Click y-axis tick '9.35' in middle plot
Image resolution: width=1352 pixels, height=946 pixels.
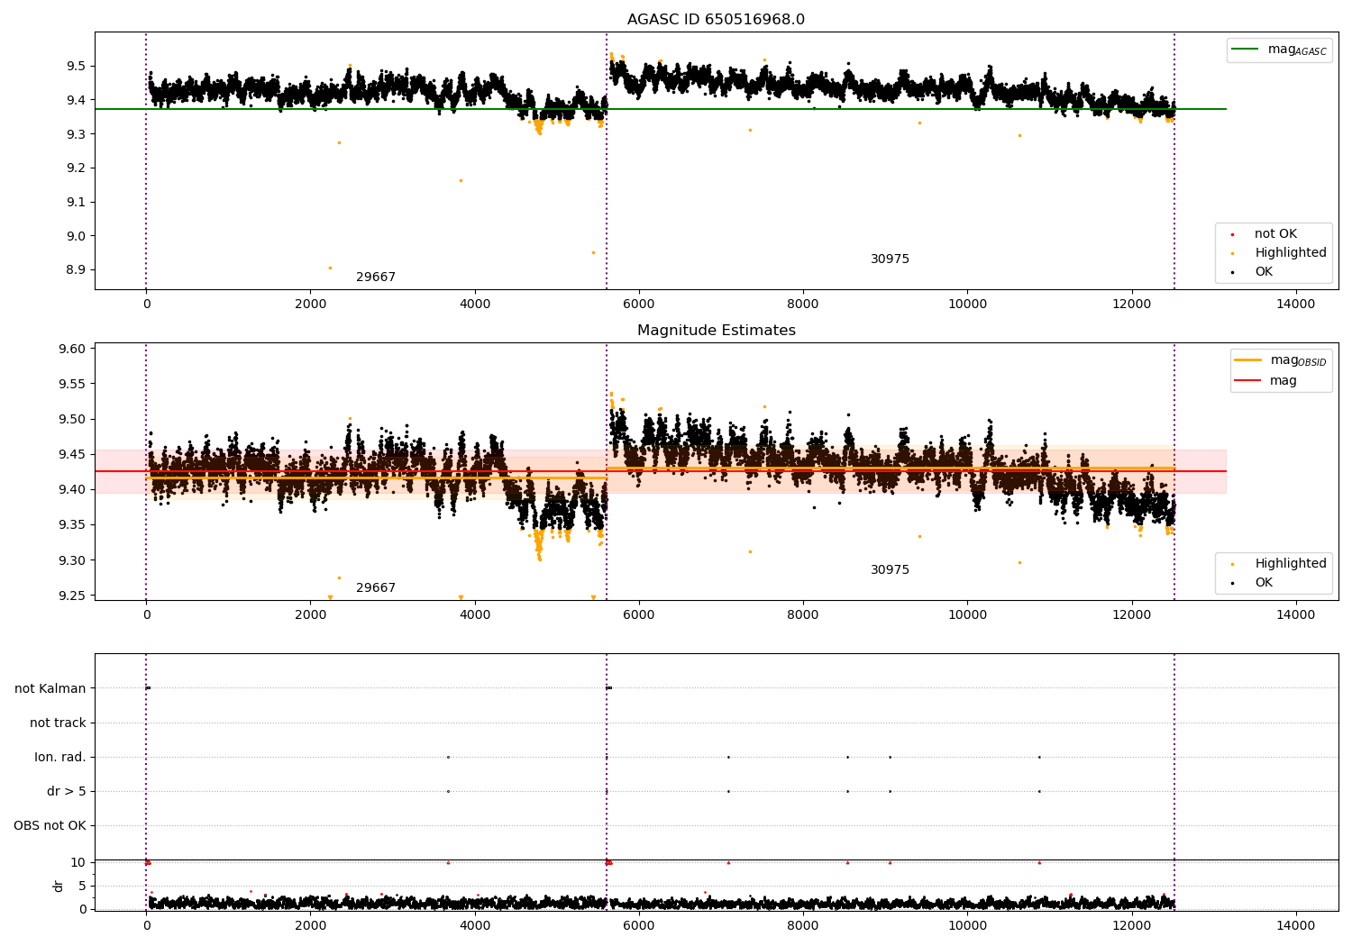pos(72,524)
